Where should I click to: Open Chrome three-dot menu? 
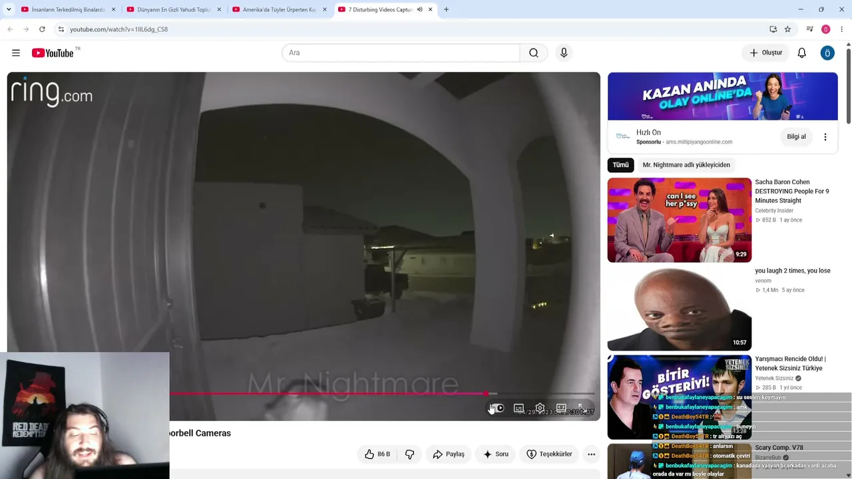click(x=841, y=29)
